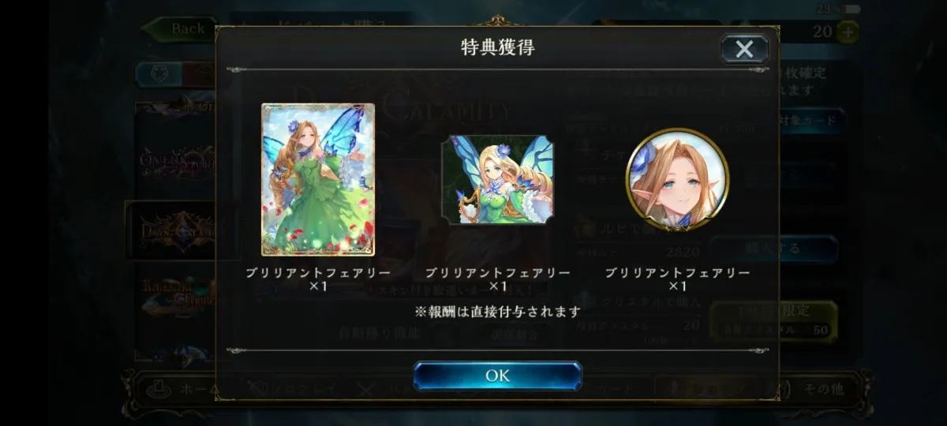Tap the full-art ブリリアントフェアリー card

[x=318, y=179]
